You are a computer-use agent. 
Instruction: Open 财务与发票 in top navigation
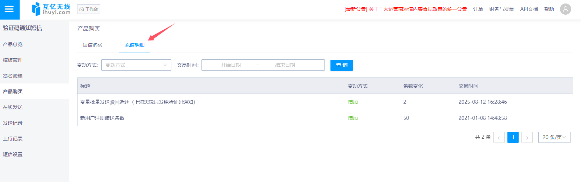pyautogui.click(x=501, y=9)
